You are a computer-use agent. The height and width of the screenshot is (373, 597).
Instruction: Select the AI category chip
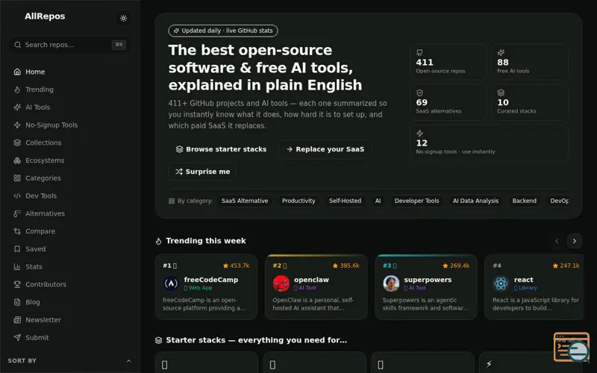[x=378, y=201]
